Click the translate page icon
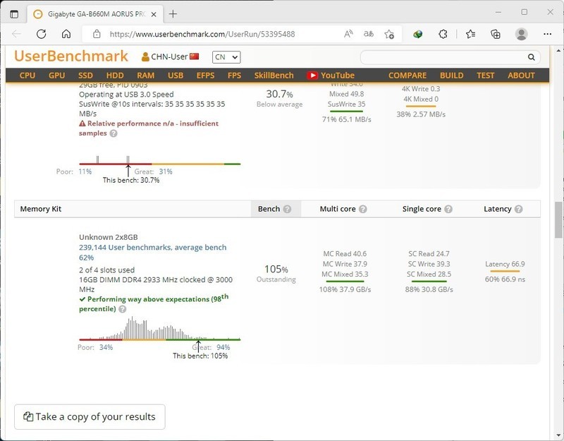Viewport: 564px width, 441px height. pos(368,34)
